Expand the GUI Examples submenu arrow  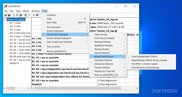87,27
